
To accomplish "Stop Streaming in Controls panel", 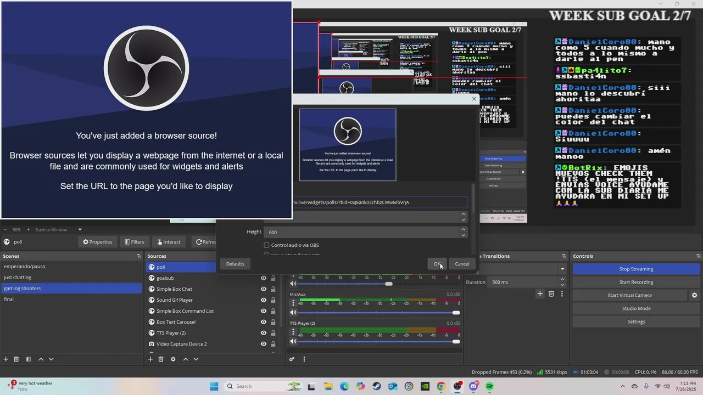I will (x=636, y=269).
